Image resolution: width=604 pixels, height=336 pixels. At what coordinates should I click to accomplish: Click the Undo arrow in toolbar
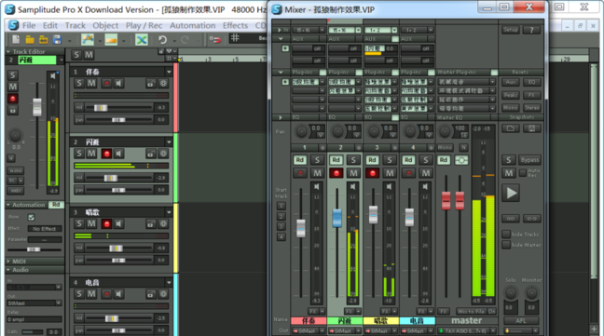[x=162, y=40]
